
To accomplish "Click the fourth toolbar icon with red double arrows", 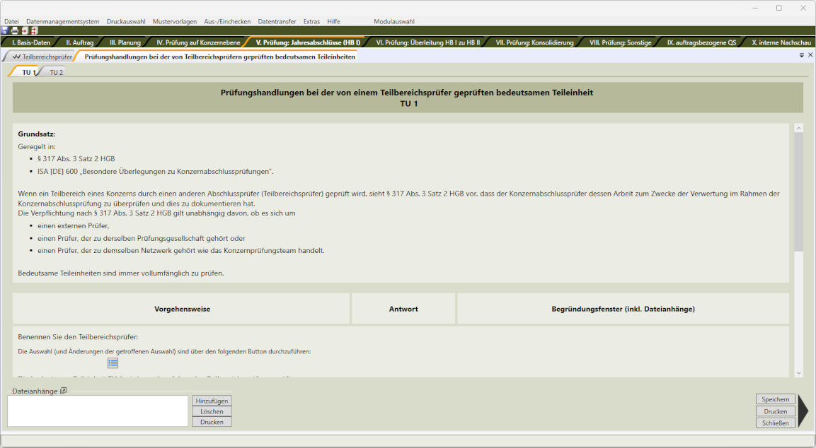I will tap(33, 31).
